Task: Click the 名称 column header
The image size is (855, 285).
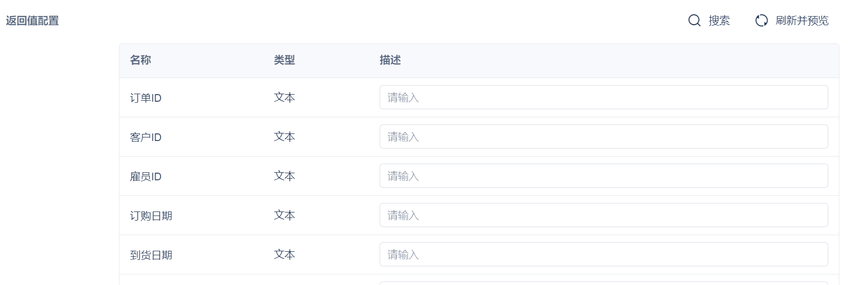Action: [x=141, y=60]
